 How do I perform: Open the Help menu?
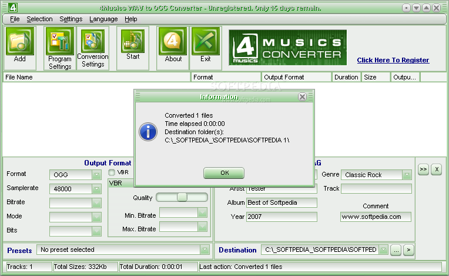(x=131, y=19)
